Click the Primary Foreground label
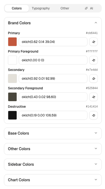The height and width of the screenshot is (189, 105). pyautogui.click(x=23, y=51)
